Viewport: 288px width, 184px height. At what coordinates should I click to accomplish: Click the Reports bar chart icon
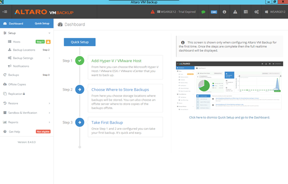(x=5, y=122)
